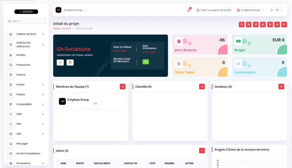Open the calendar view toolbar icon
Viewport: 292px width, 168px height.
(x=256, y=25)
